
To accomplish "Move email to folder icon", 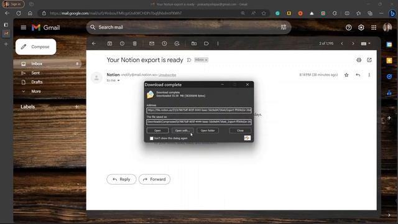I will [194, 44].
